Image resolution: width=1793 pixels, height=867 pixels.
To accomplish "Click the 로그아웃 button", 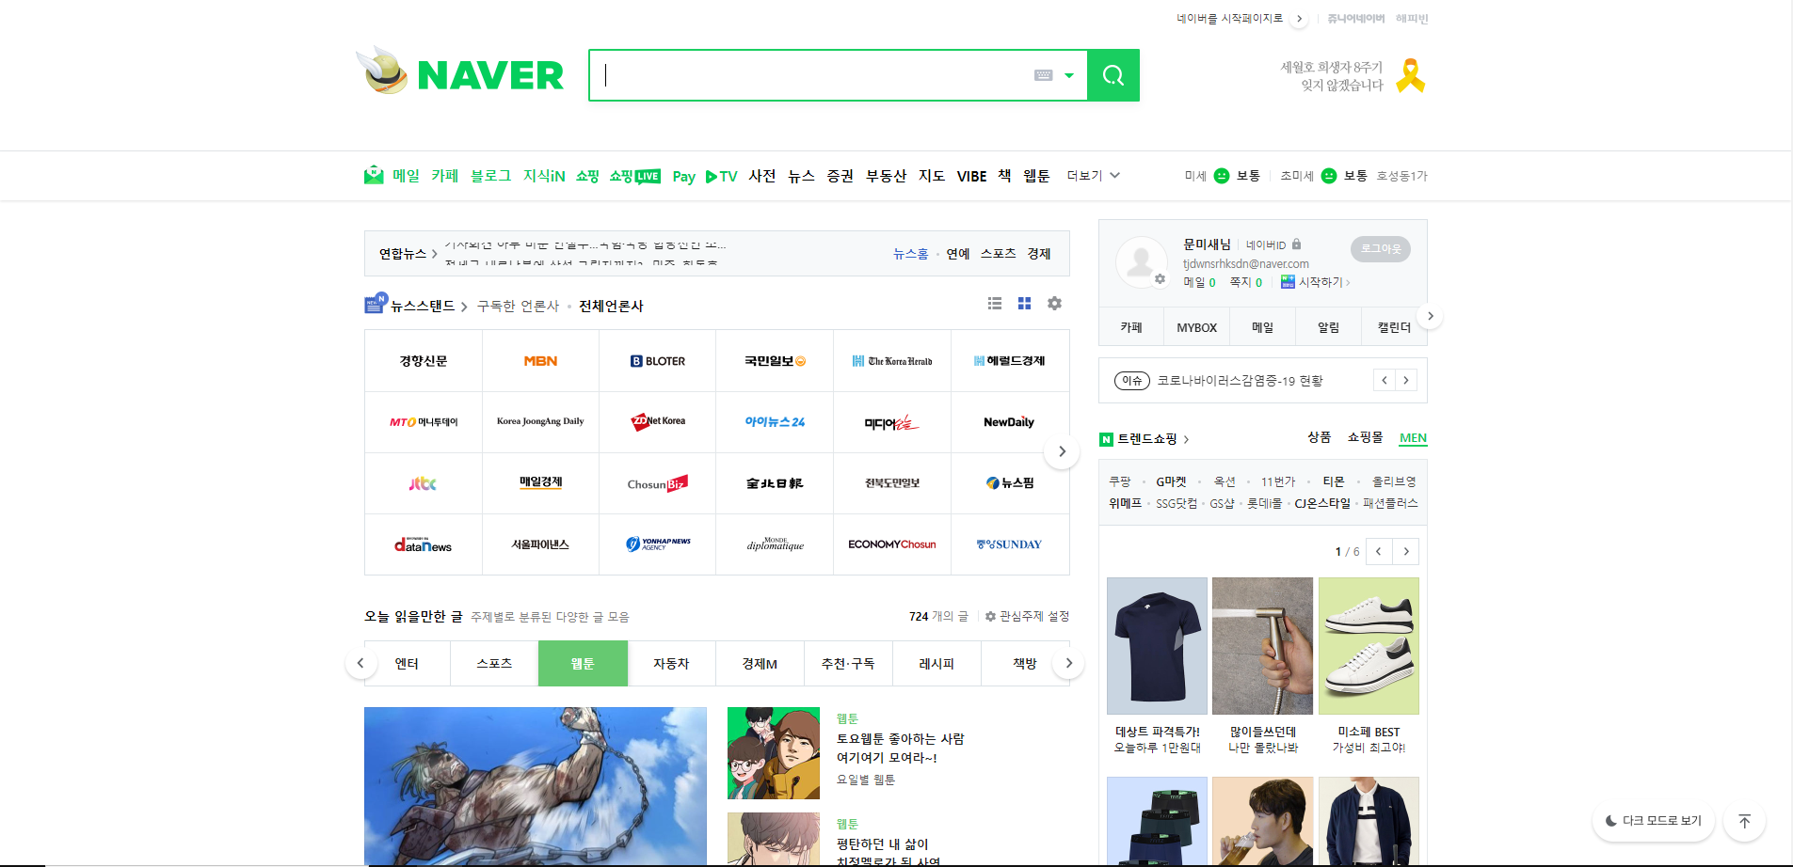I will tap(1380, 249).
